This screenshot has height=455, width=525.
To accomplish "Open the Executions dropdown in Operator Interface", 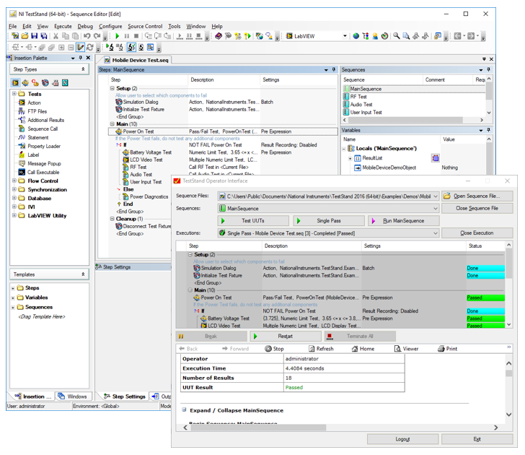I will tap(435, 233).
